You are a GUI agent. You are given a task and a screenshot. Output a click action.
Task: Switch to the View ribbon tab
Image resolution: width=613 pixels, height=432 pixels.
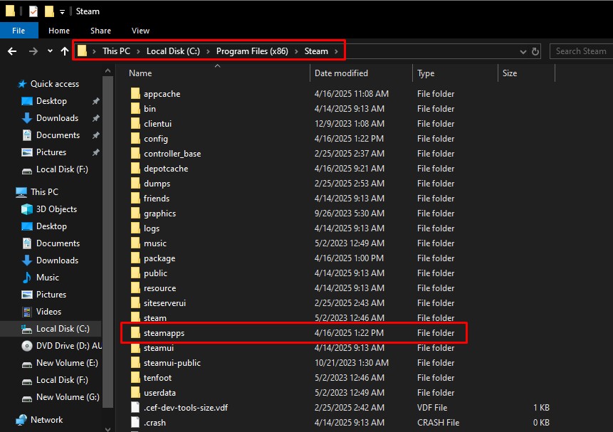click(140, 31)
